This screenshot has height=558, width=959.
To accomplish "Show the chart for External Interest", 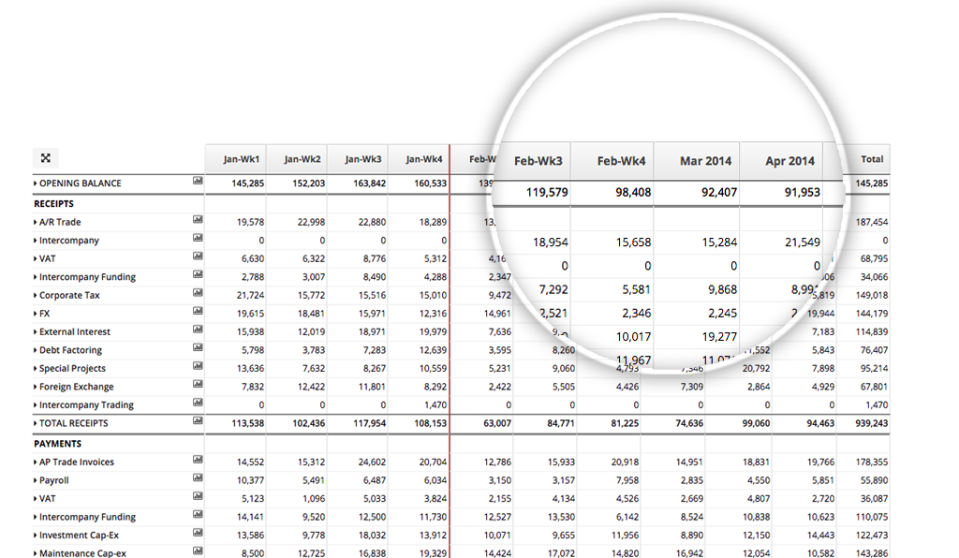I will point(198,330).
